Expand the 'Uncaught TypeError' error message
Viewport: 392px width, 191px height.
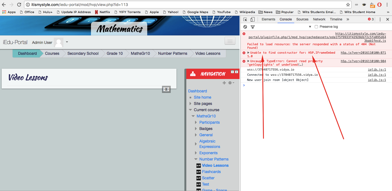click(x=248, y=61)
